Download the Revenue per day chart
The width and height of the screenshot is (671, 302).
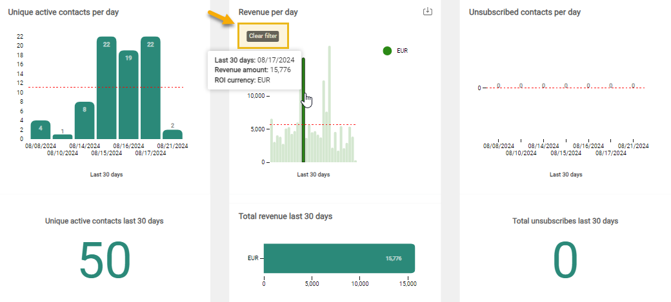(426, 12)
